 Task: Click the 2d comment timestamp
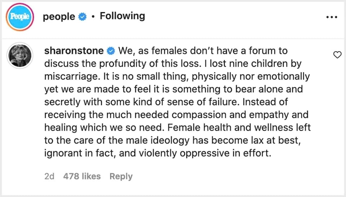point(49,176)
